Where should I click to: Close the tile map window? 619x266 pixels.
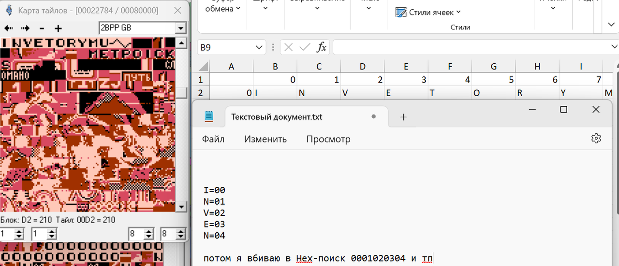tap(178, 10)
